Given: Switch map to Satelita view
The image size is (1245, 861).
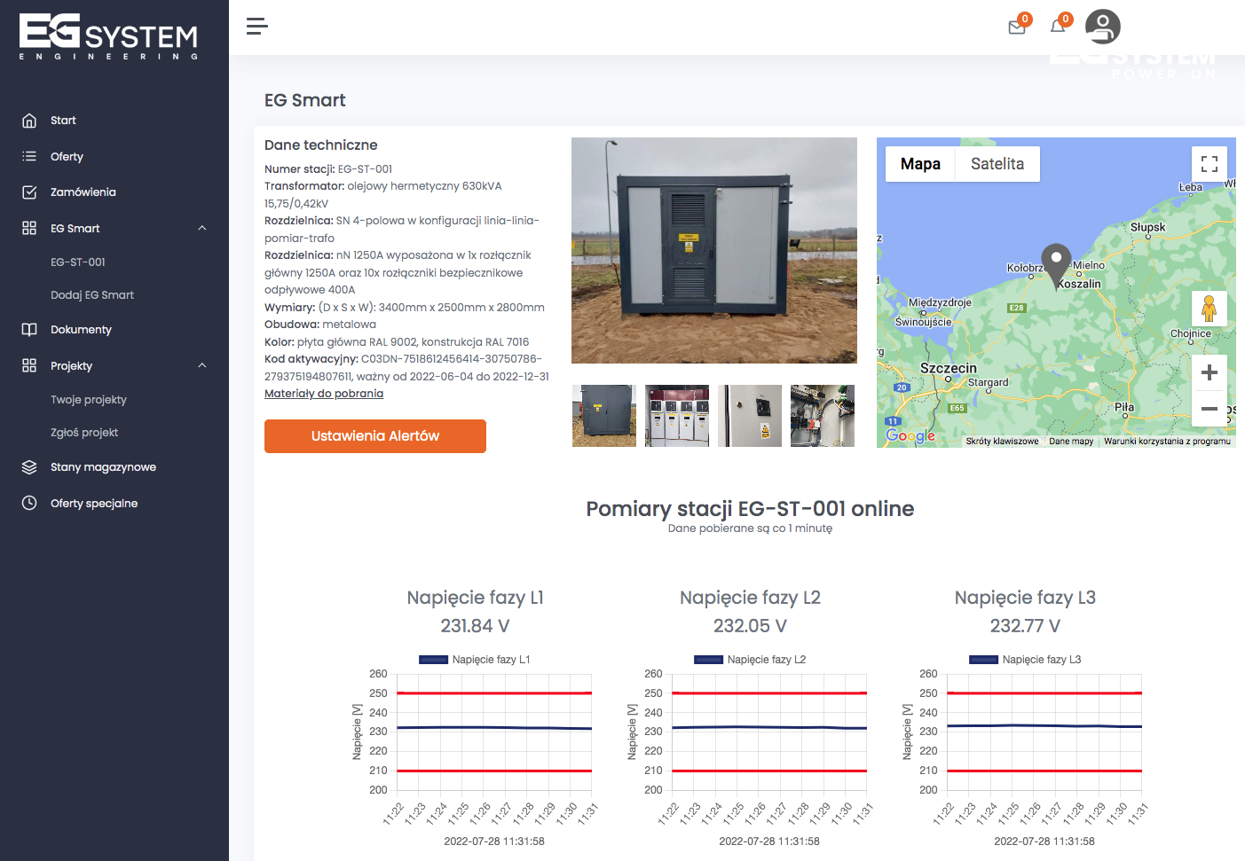Looking at the screenshot, I should 997,164.
